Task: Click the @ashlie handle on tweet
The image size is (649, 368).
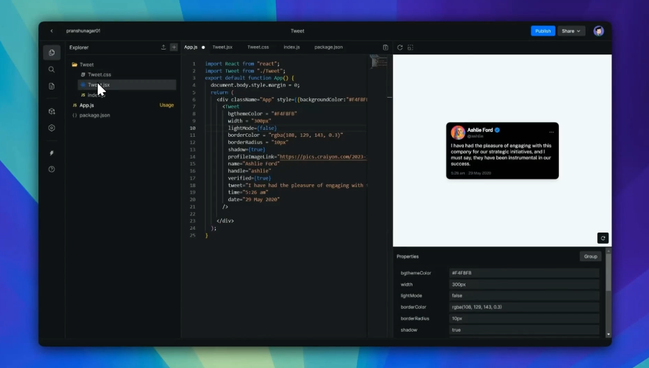Action: [x=475, y=136]
